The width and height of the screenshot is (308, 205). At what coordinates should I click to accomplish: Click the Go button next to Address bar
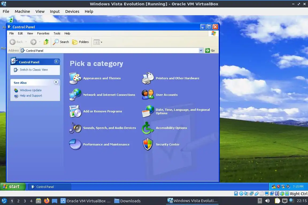coord(210,50)
